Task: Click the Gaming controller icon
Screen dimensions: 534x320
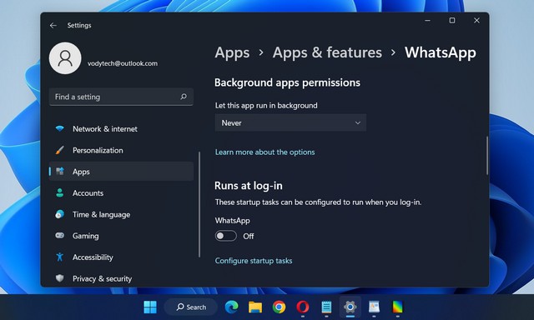Action: [59, 235]
